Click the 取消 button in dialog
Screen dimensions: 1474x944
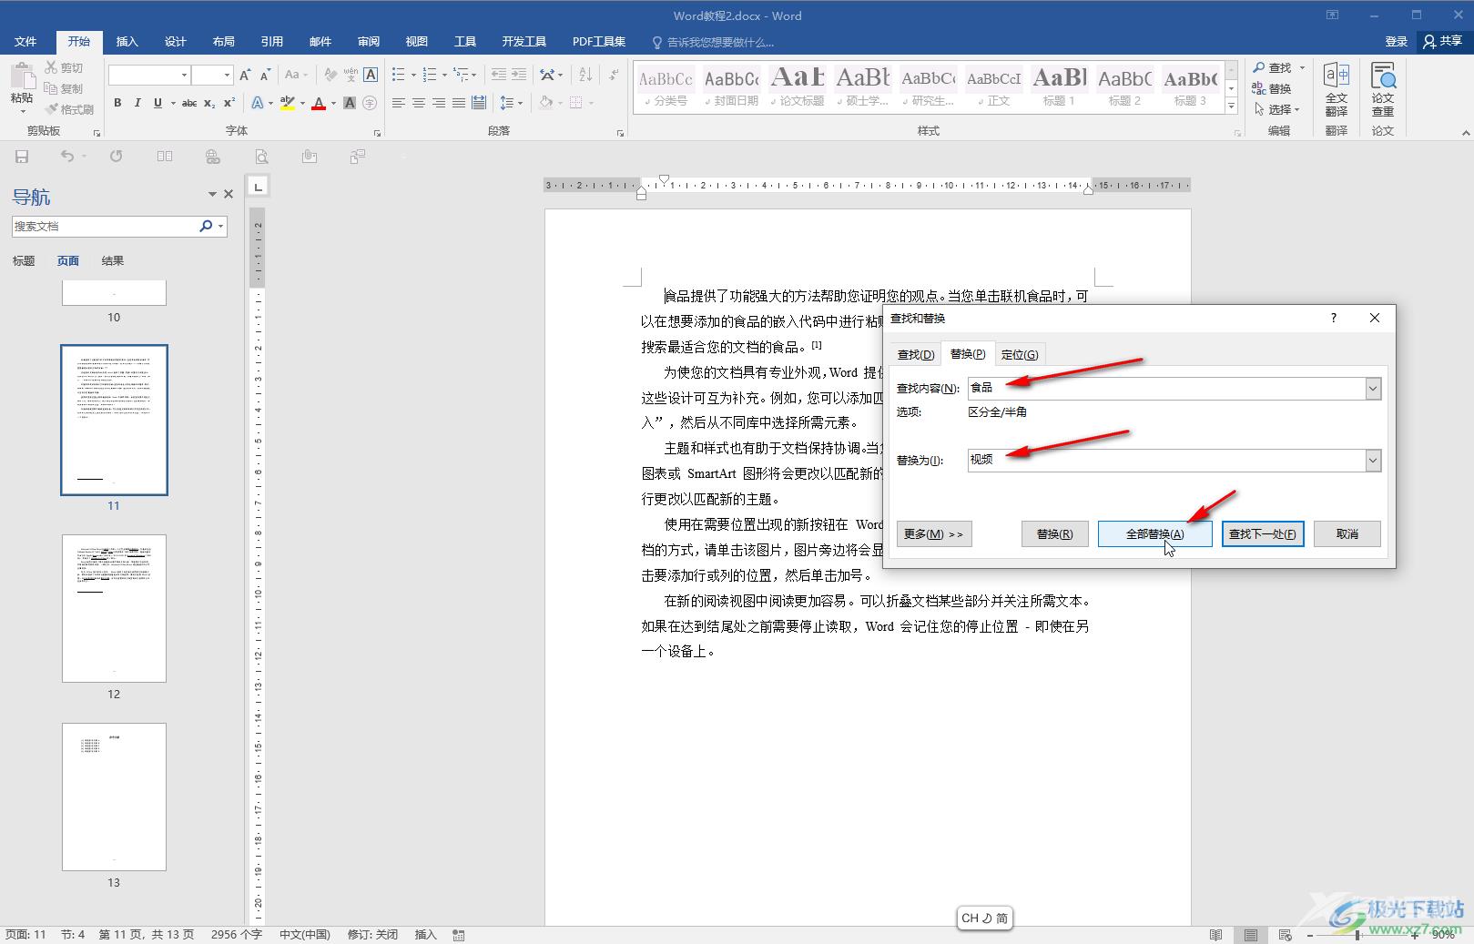click(1347, 534)
